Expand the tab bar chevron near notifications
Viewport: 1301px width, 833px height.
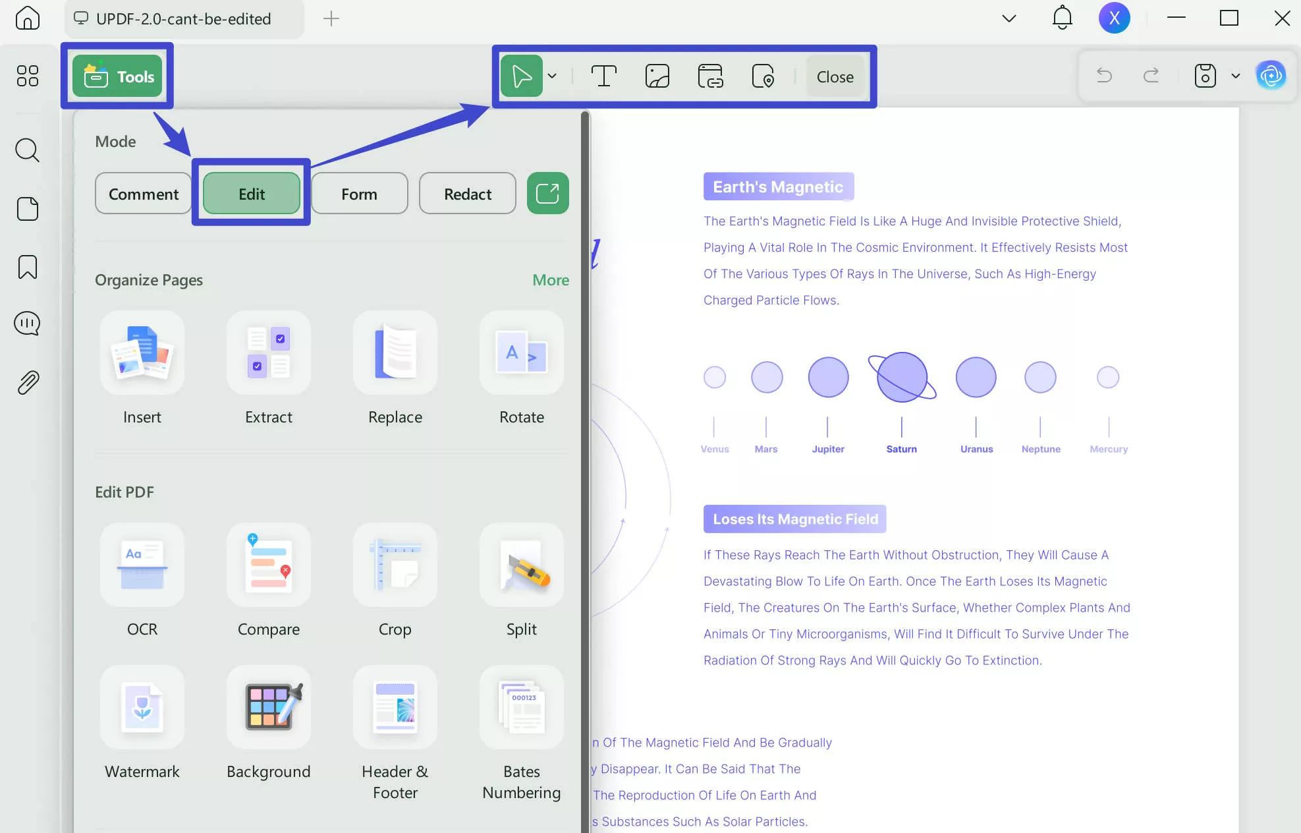[1008, 18]
